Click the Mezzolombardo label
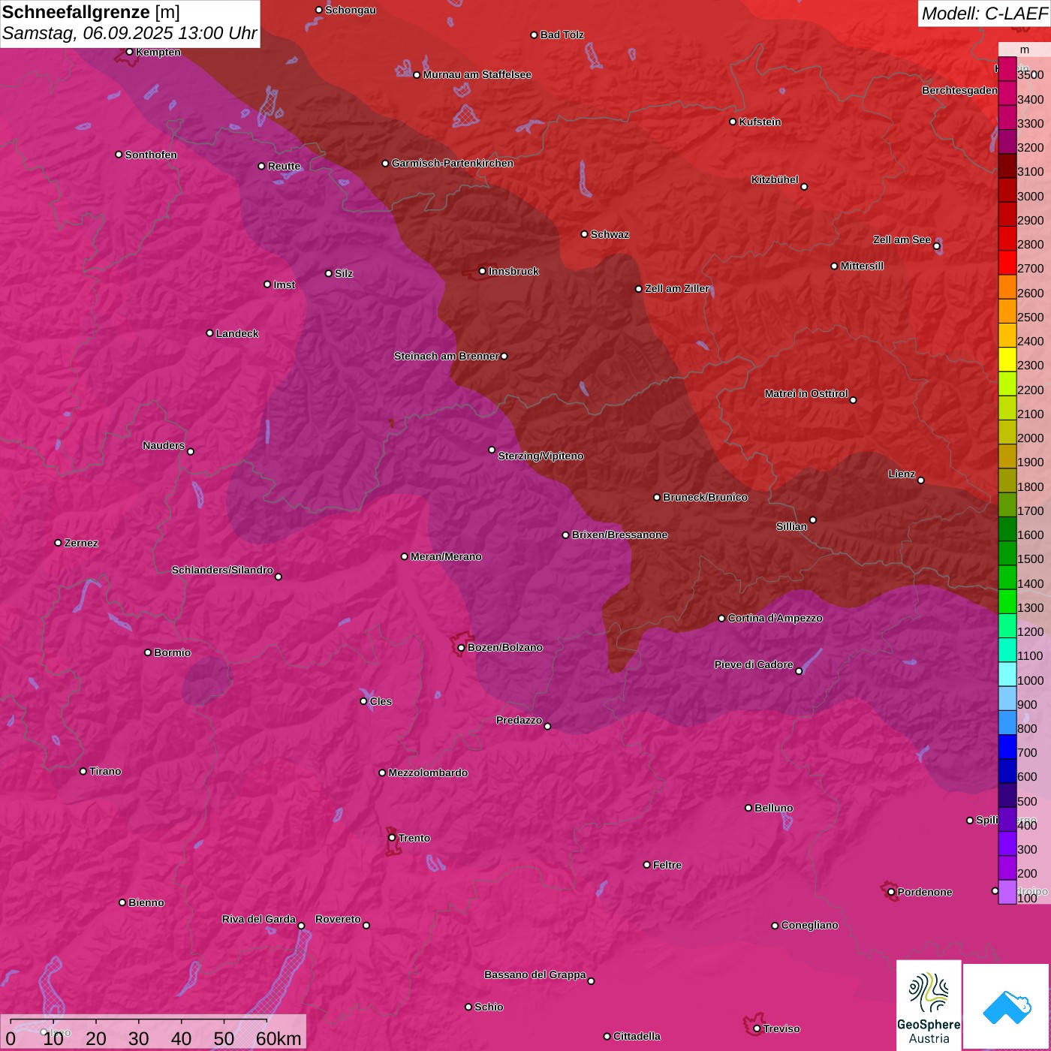Viewport: 1051px width, 1051px height. pyautogui.click(x=428, y=772)
